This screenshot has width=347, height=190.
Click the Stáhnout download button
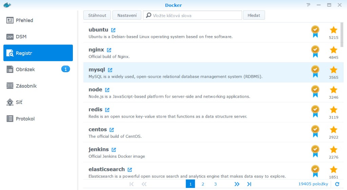[x=97, y=15]
